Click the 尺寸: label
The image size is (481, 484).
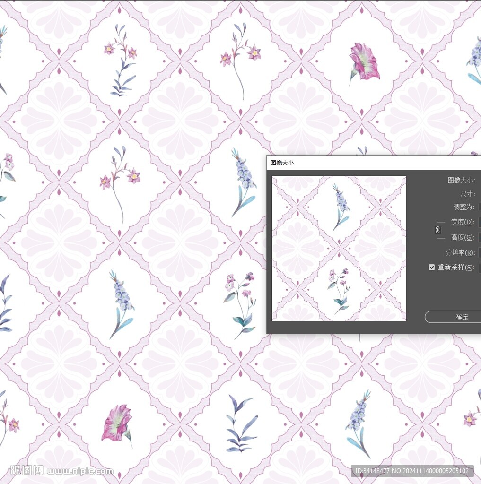point(467,194)
